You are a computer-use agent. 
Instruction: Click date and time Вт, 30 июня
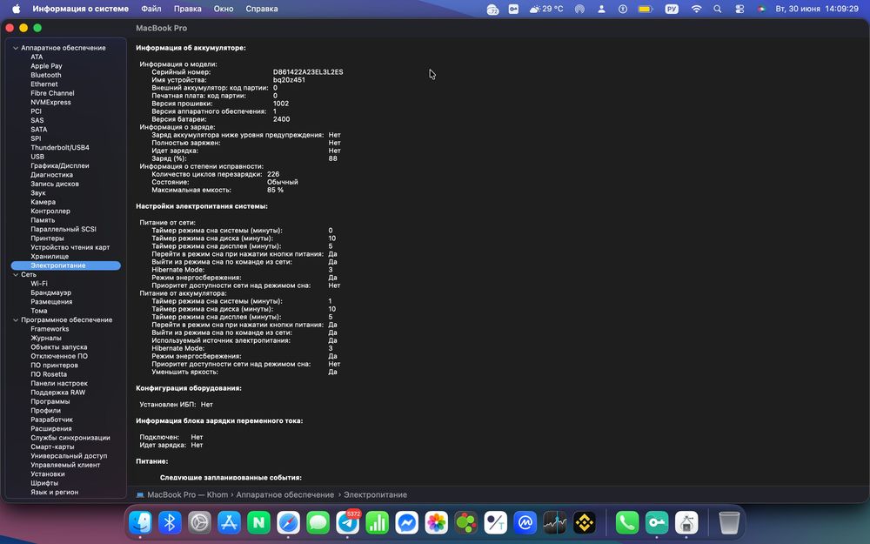pyautogui.click(x=817, y=9)
